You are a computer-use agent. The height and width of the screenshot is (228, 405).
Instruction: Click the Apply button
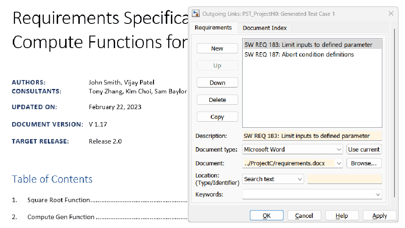tap(379, 216)
